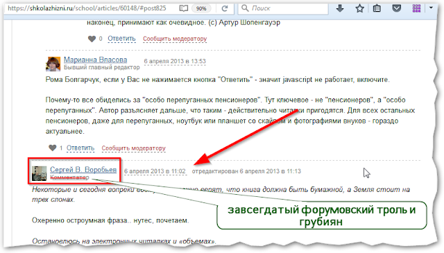Report Власова's comment via Сообщить модератору
The image size is (444, 253).
click(x=133, y=148)
